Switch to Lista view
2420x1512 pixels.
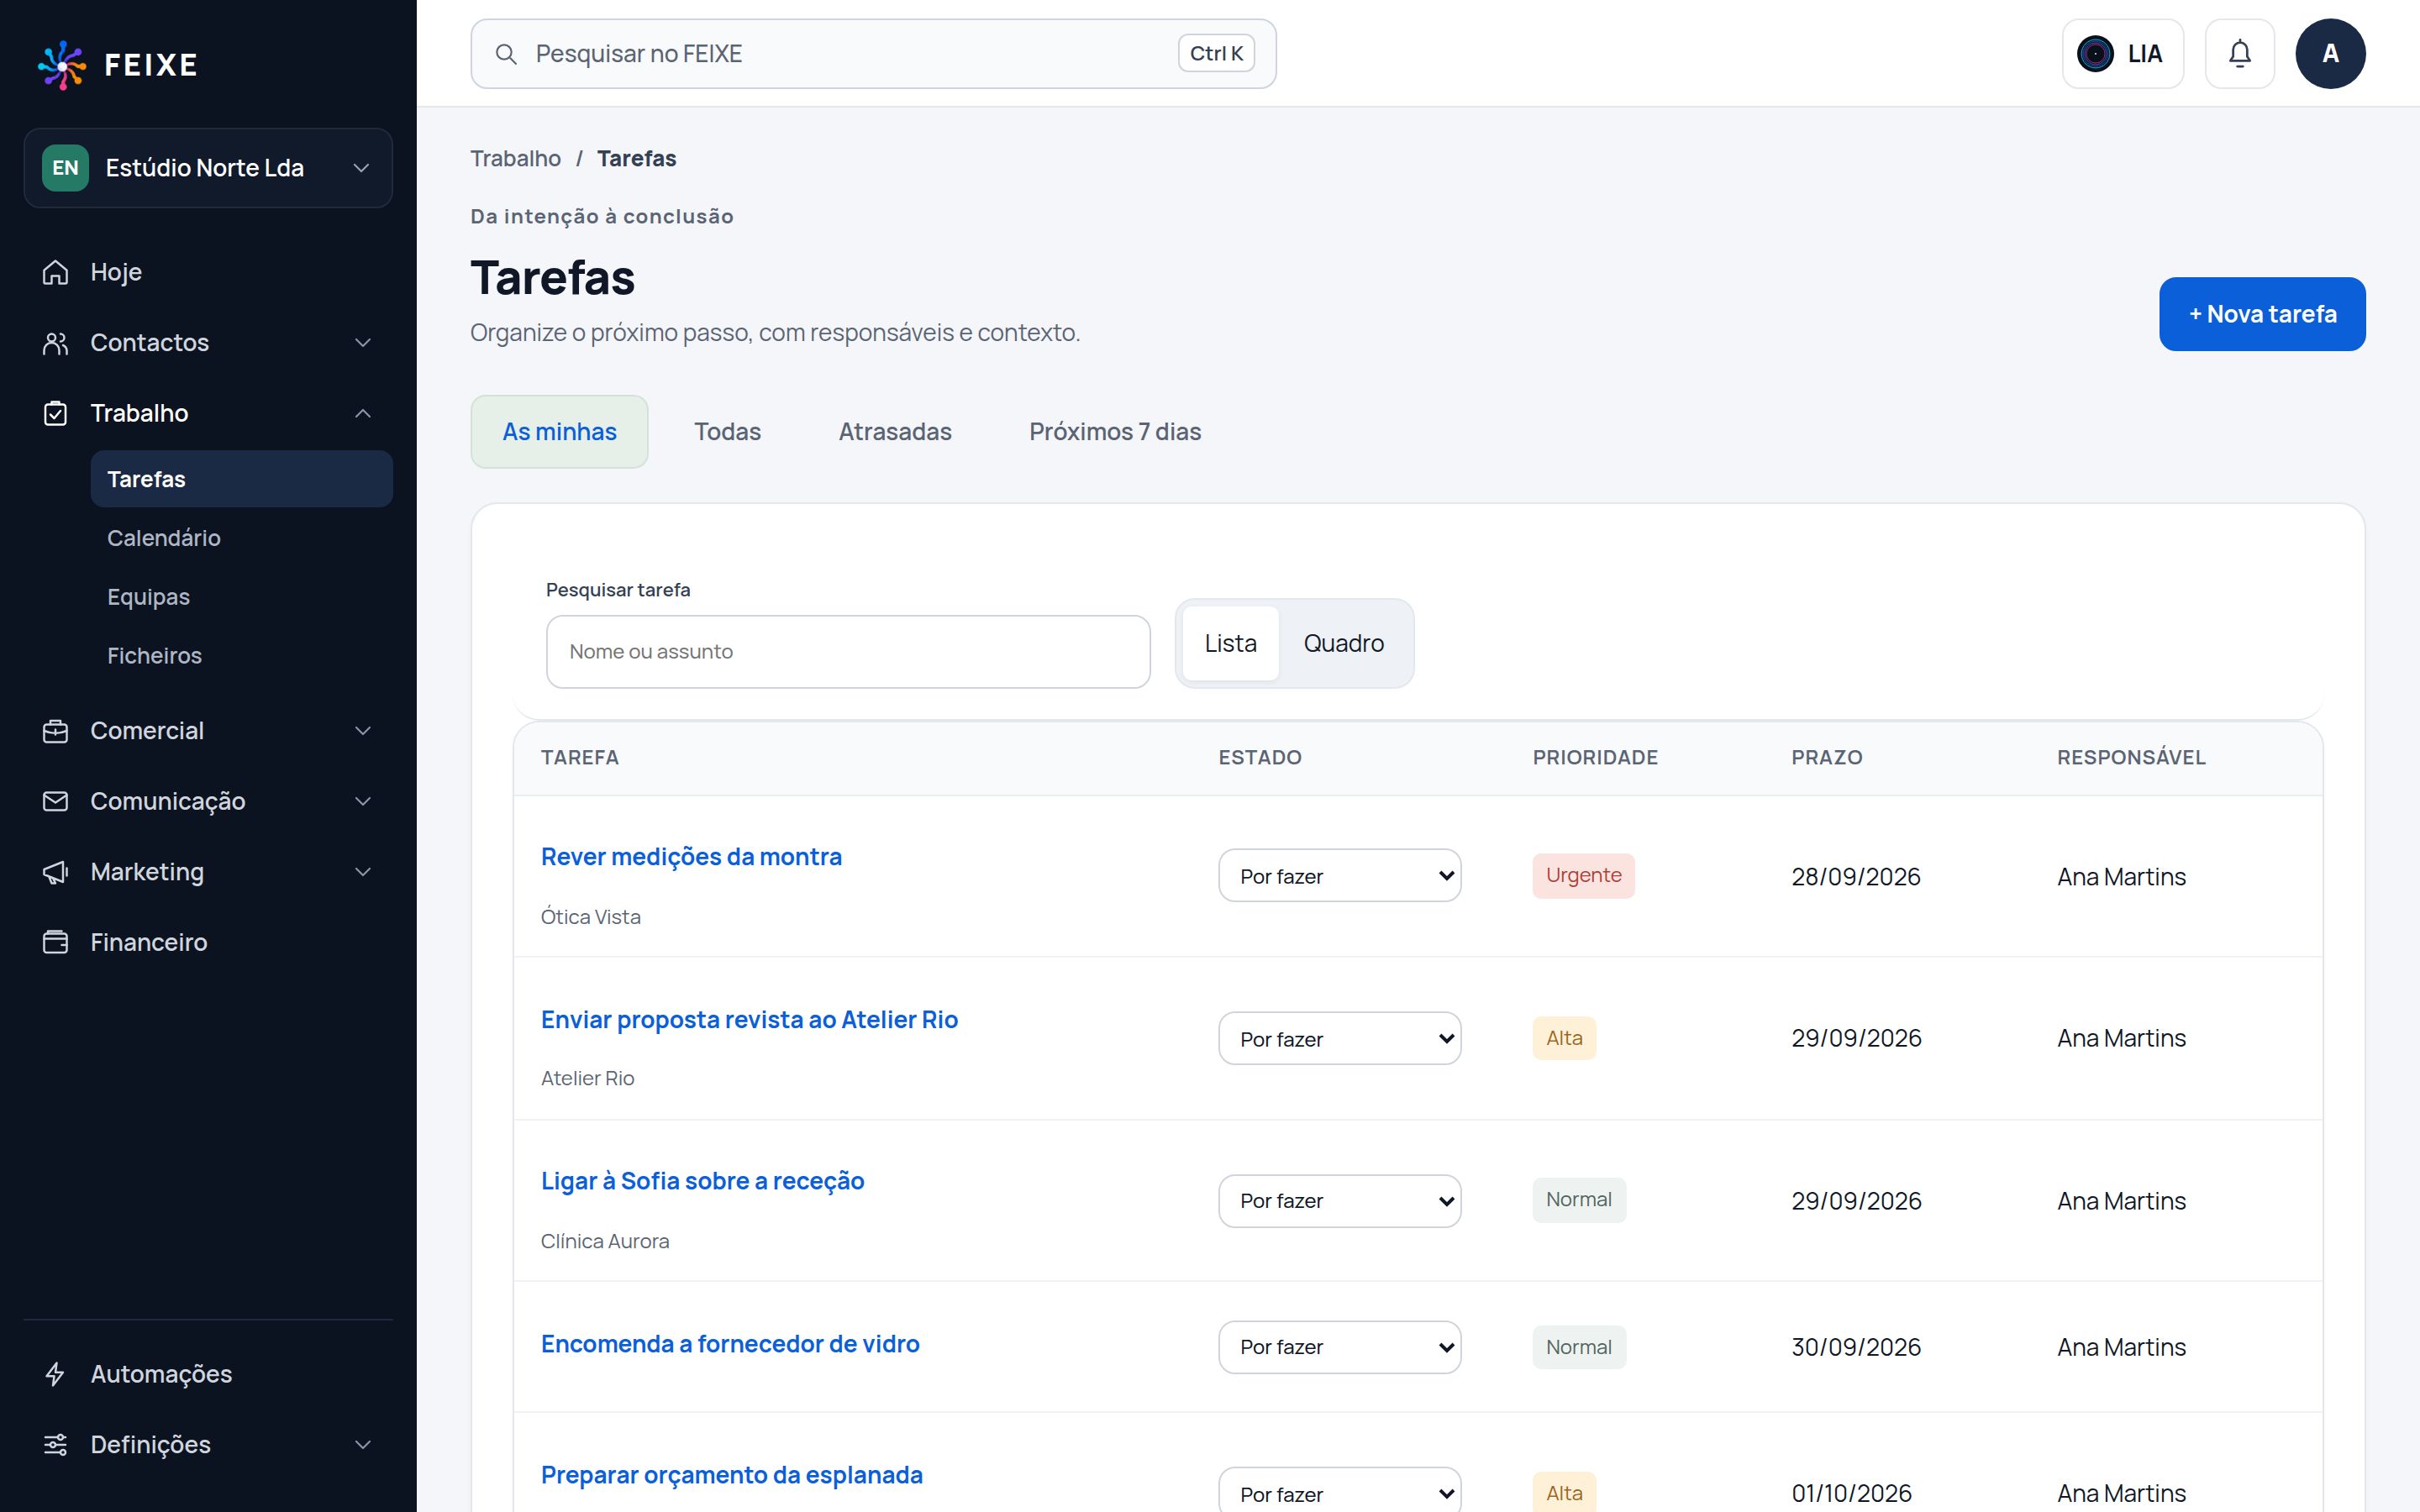coord(1230,643)
